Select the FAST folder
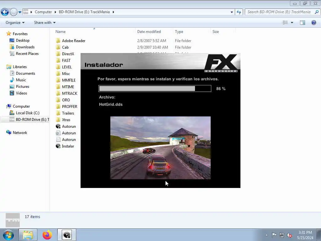Image resolution: width=321 pixels, height=241 pixels. (66, 61)
